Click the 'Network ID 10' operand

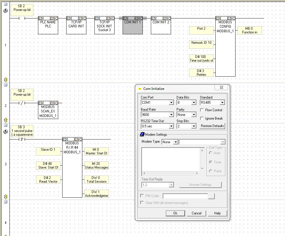click(x=201, y=44)
